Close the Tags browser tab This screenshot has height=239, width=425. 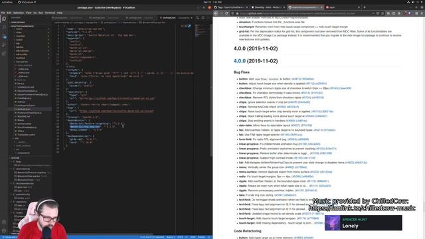coord(247,7)
